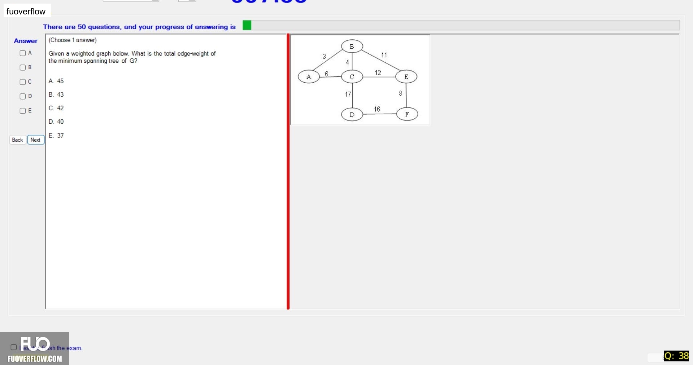Click the green answering progress bar
This screenshot has height=365, width=693.
click(461, 25)
